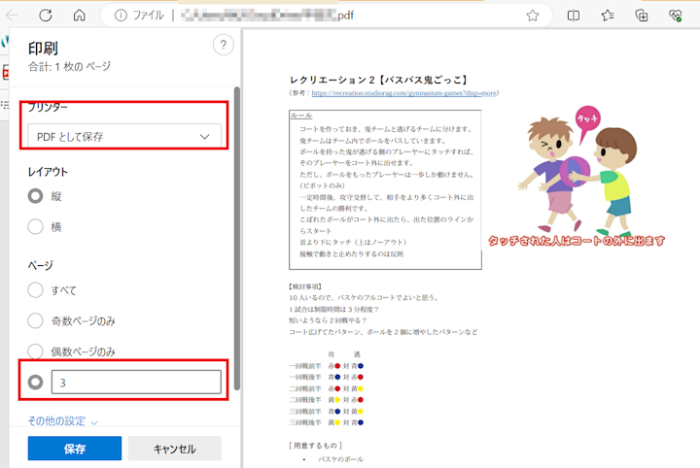This screenshot has height=468, width=700.
Task: Open browser essentials heart icon
Action: coord(676,16)
